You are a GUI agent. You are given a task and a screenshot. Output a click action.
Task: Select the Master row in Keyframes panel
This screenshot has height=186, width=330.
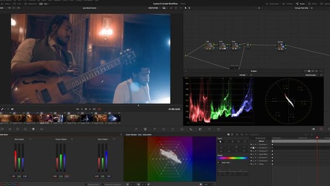pos(261,141)
